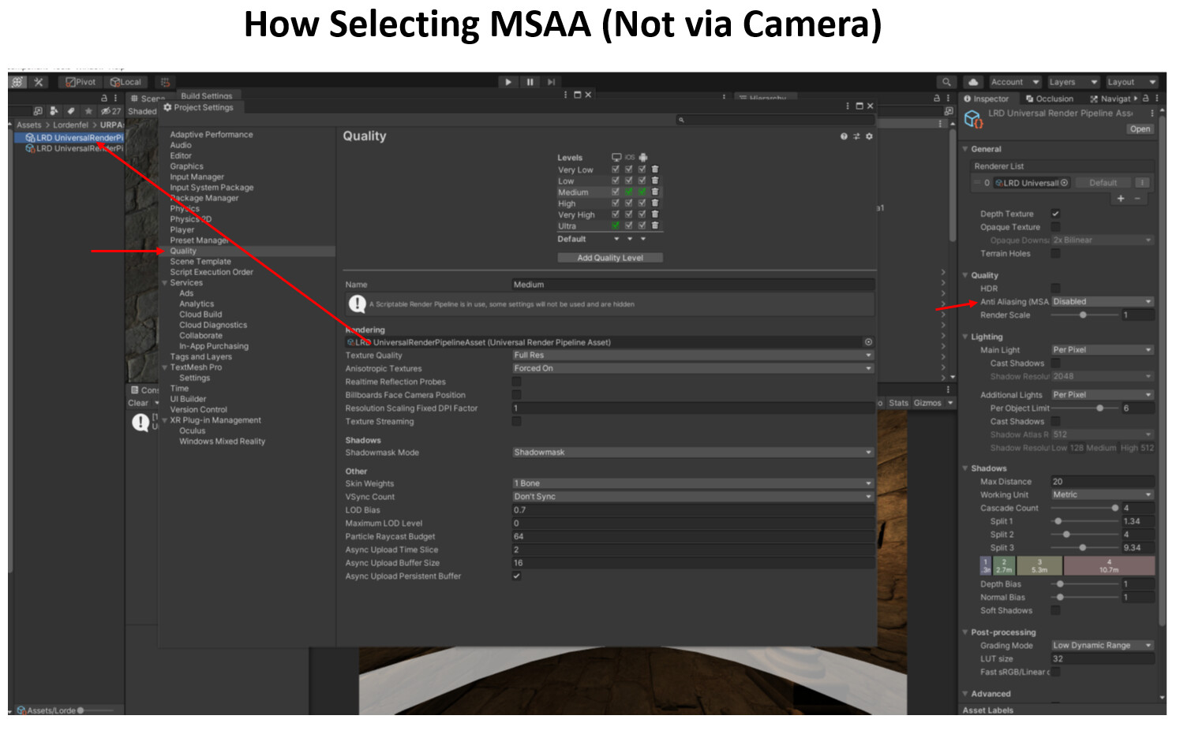
Task: Select the Local orientation toggle
Action: coord(126,81)
